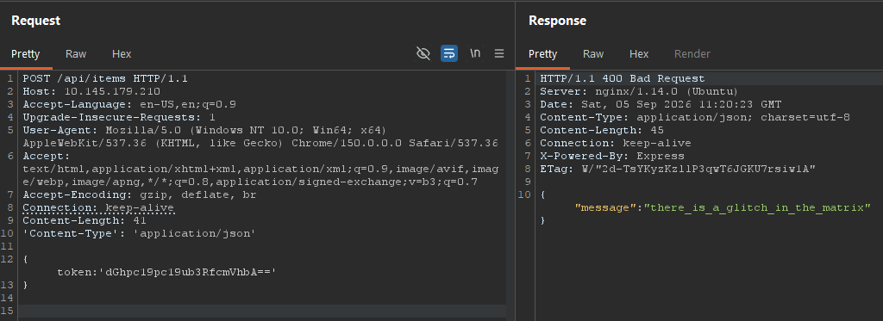
Task: Click the Connection: keep-alive request header
Action: [x=98, y=207]
